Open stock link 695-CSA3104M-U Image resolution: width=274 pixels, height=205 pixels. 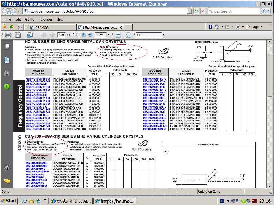pos(36,169)
